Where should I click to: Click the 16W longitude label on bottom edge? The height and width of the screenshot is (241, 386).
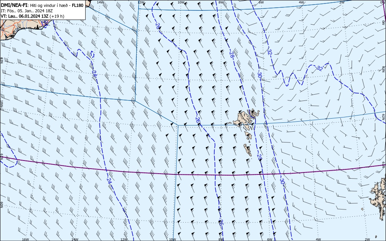pyautogui.click(x=25, y=239)
